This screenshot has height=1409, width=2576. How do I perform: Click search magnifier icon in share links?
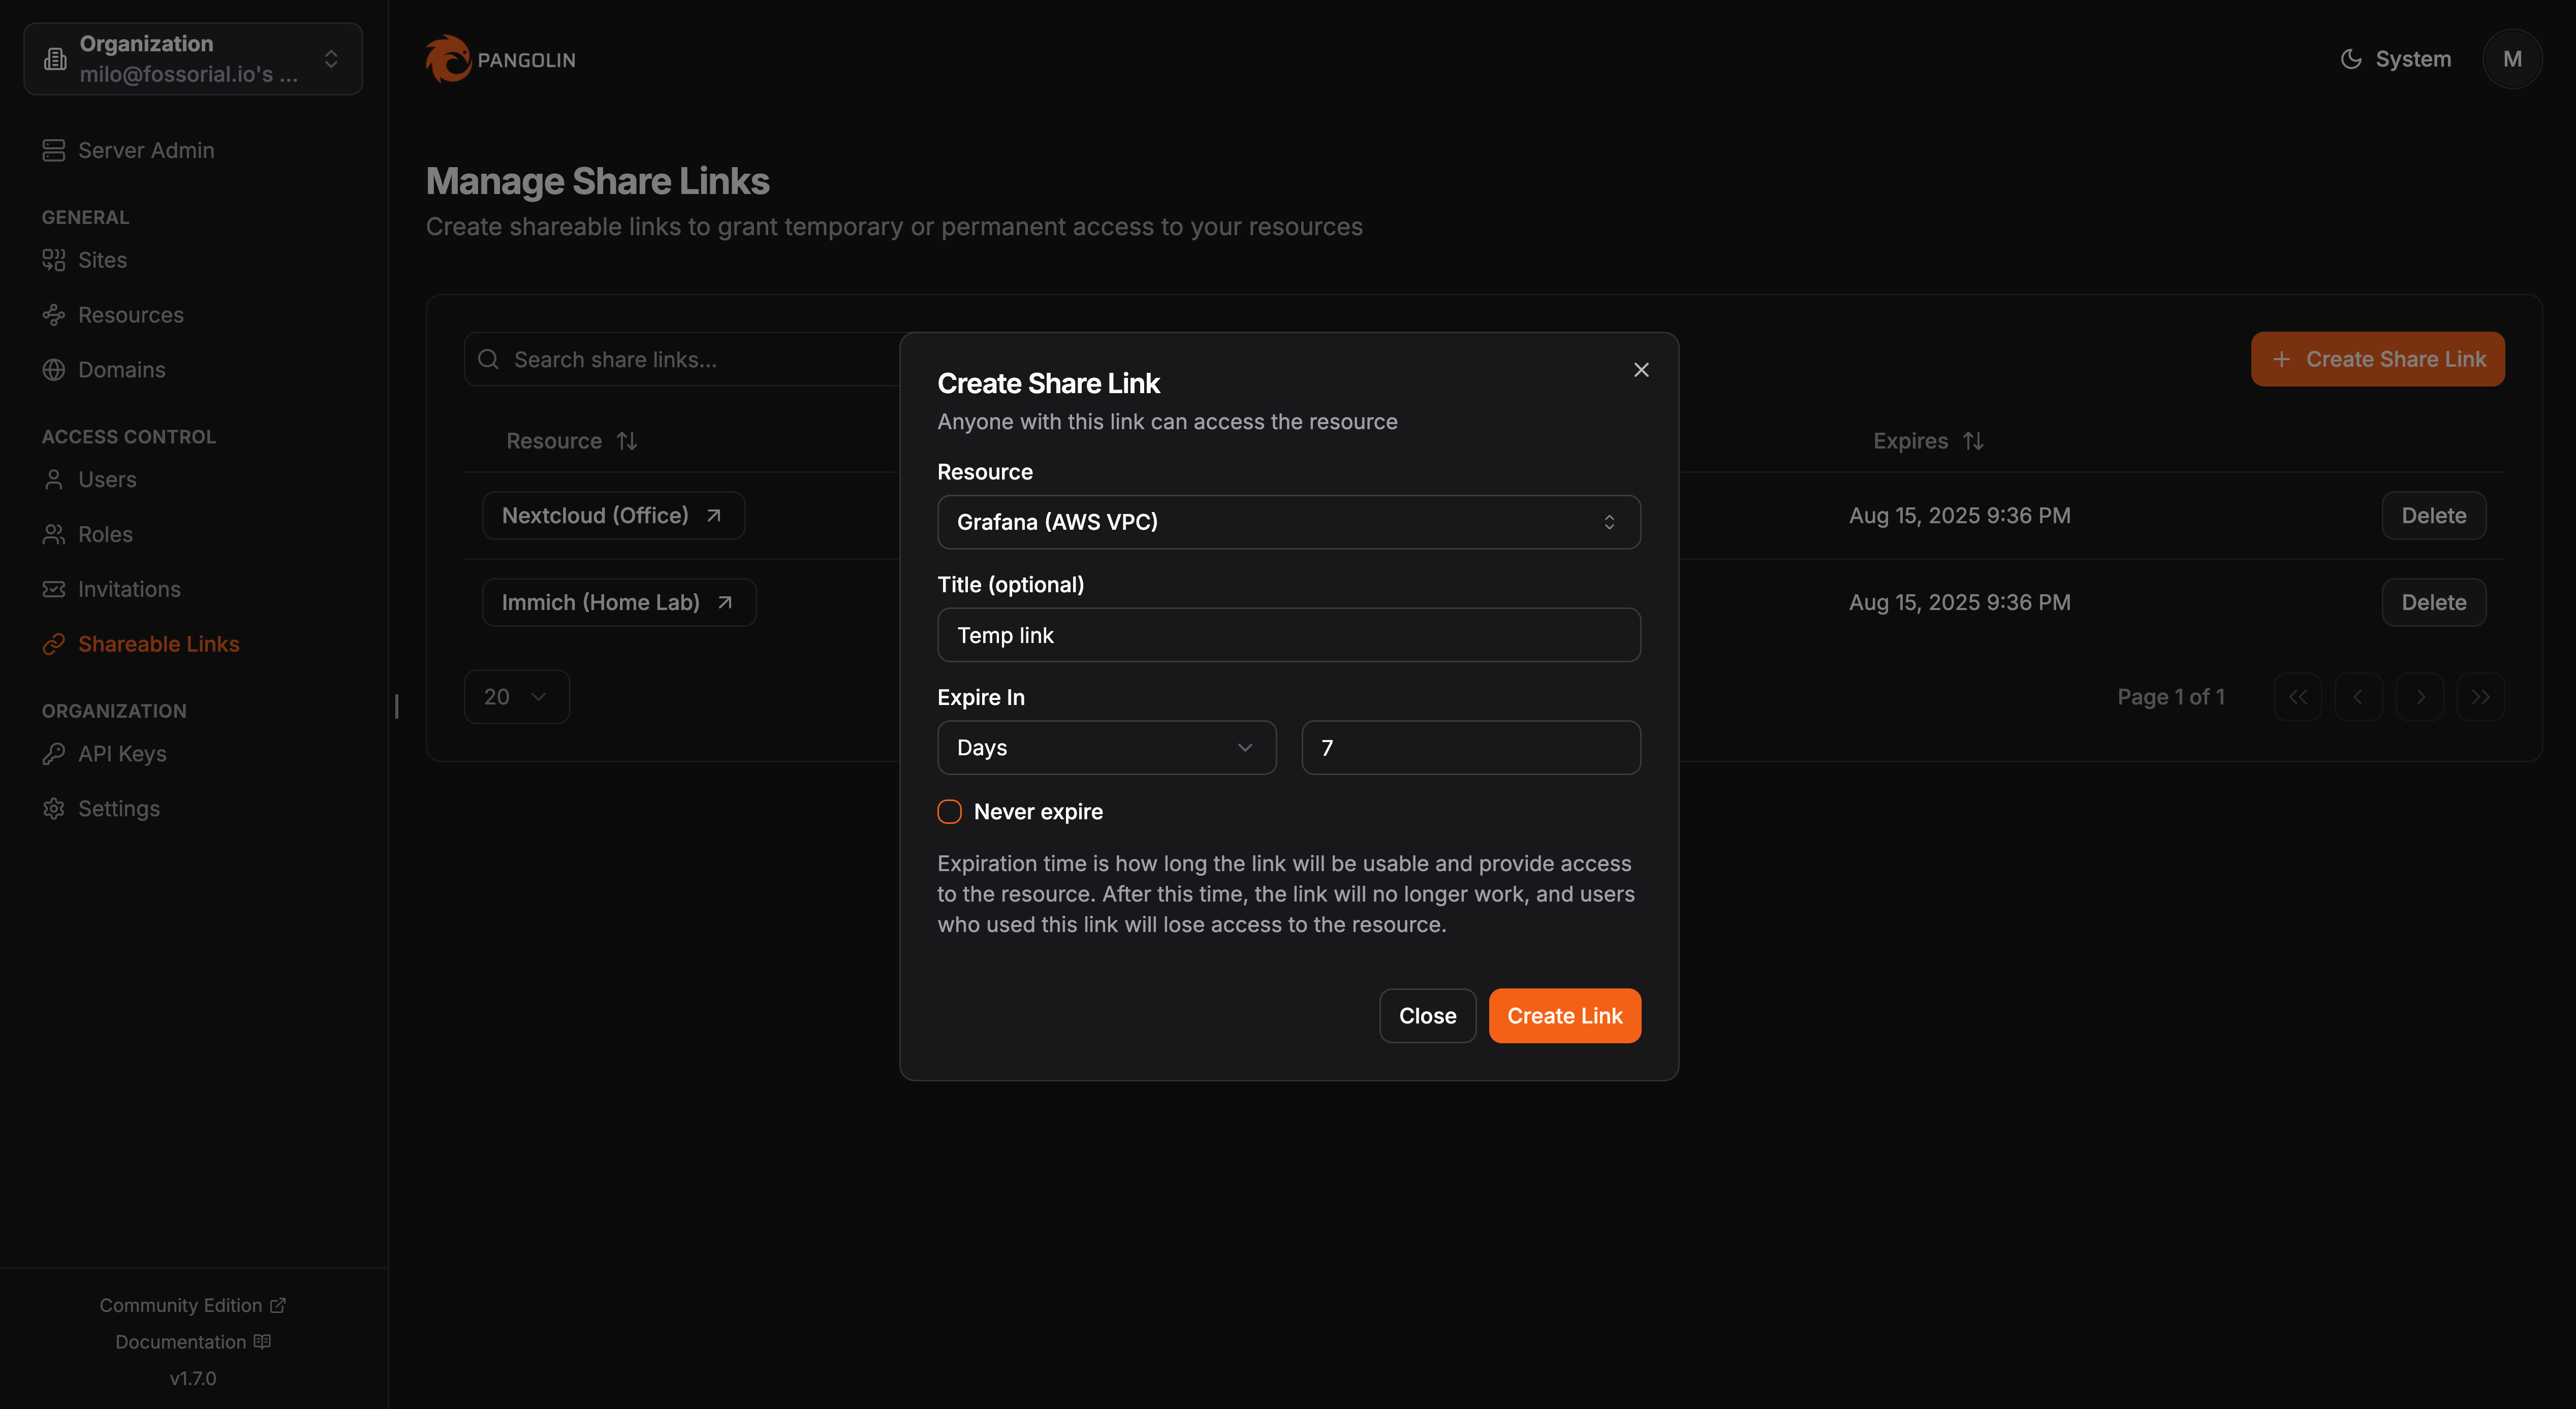pos(488,359)
